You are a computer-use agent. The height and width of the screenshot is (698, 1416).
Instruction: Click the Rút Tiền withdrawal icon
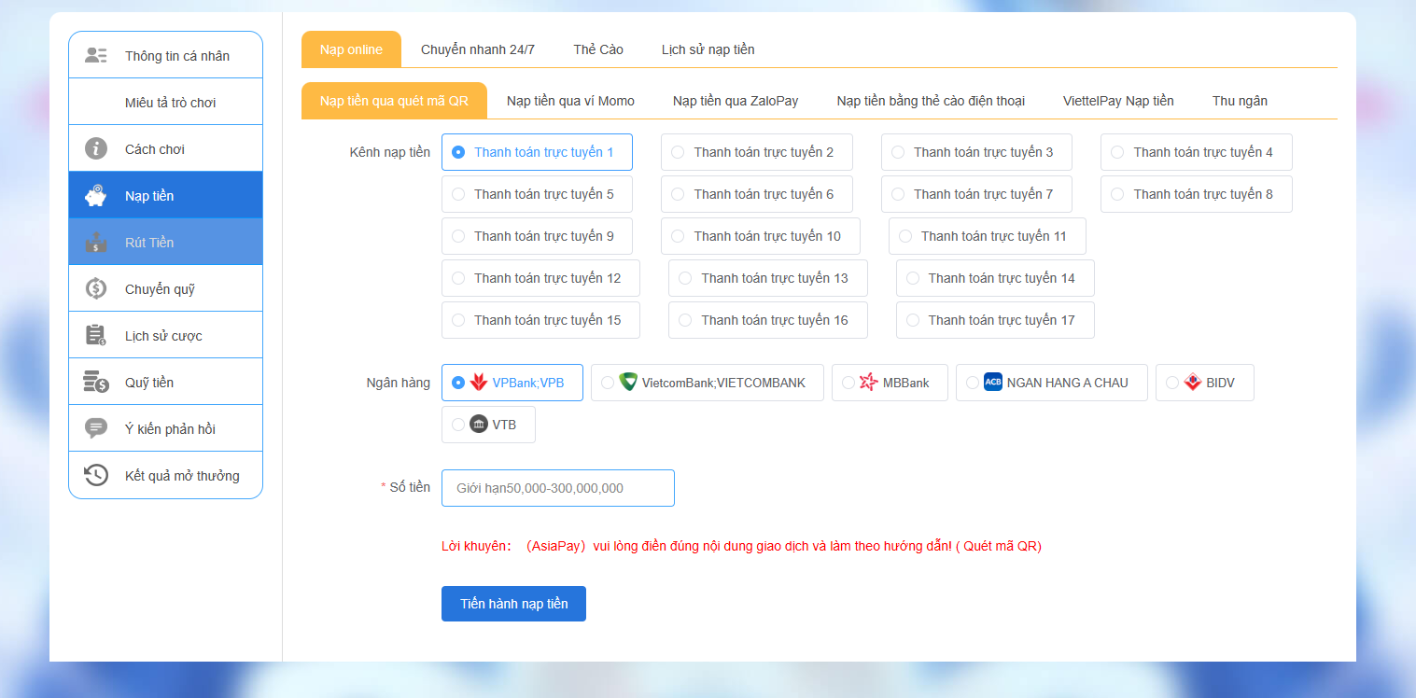pos(96,243)
